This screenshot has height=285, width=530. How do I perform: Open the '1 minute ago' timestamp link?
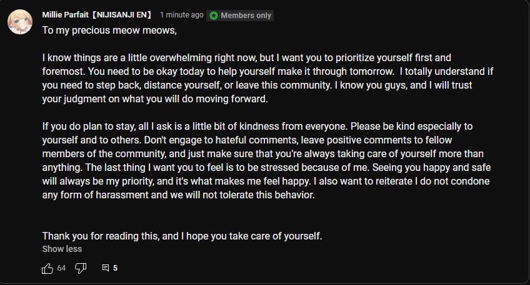(x=181, y=15)
